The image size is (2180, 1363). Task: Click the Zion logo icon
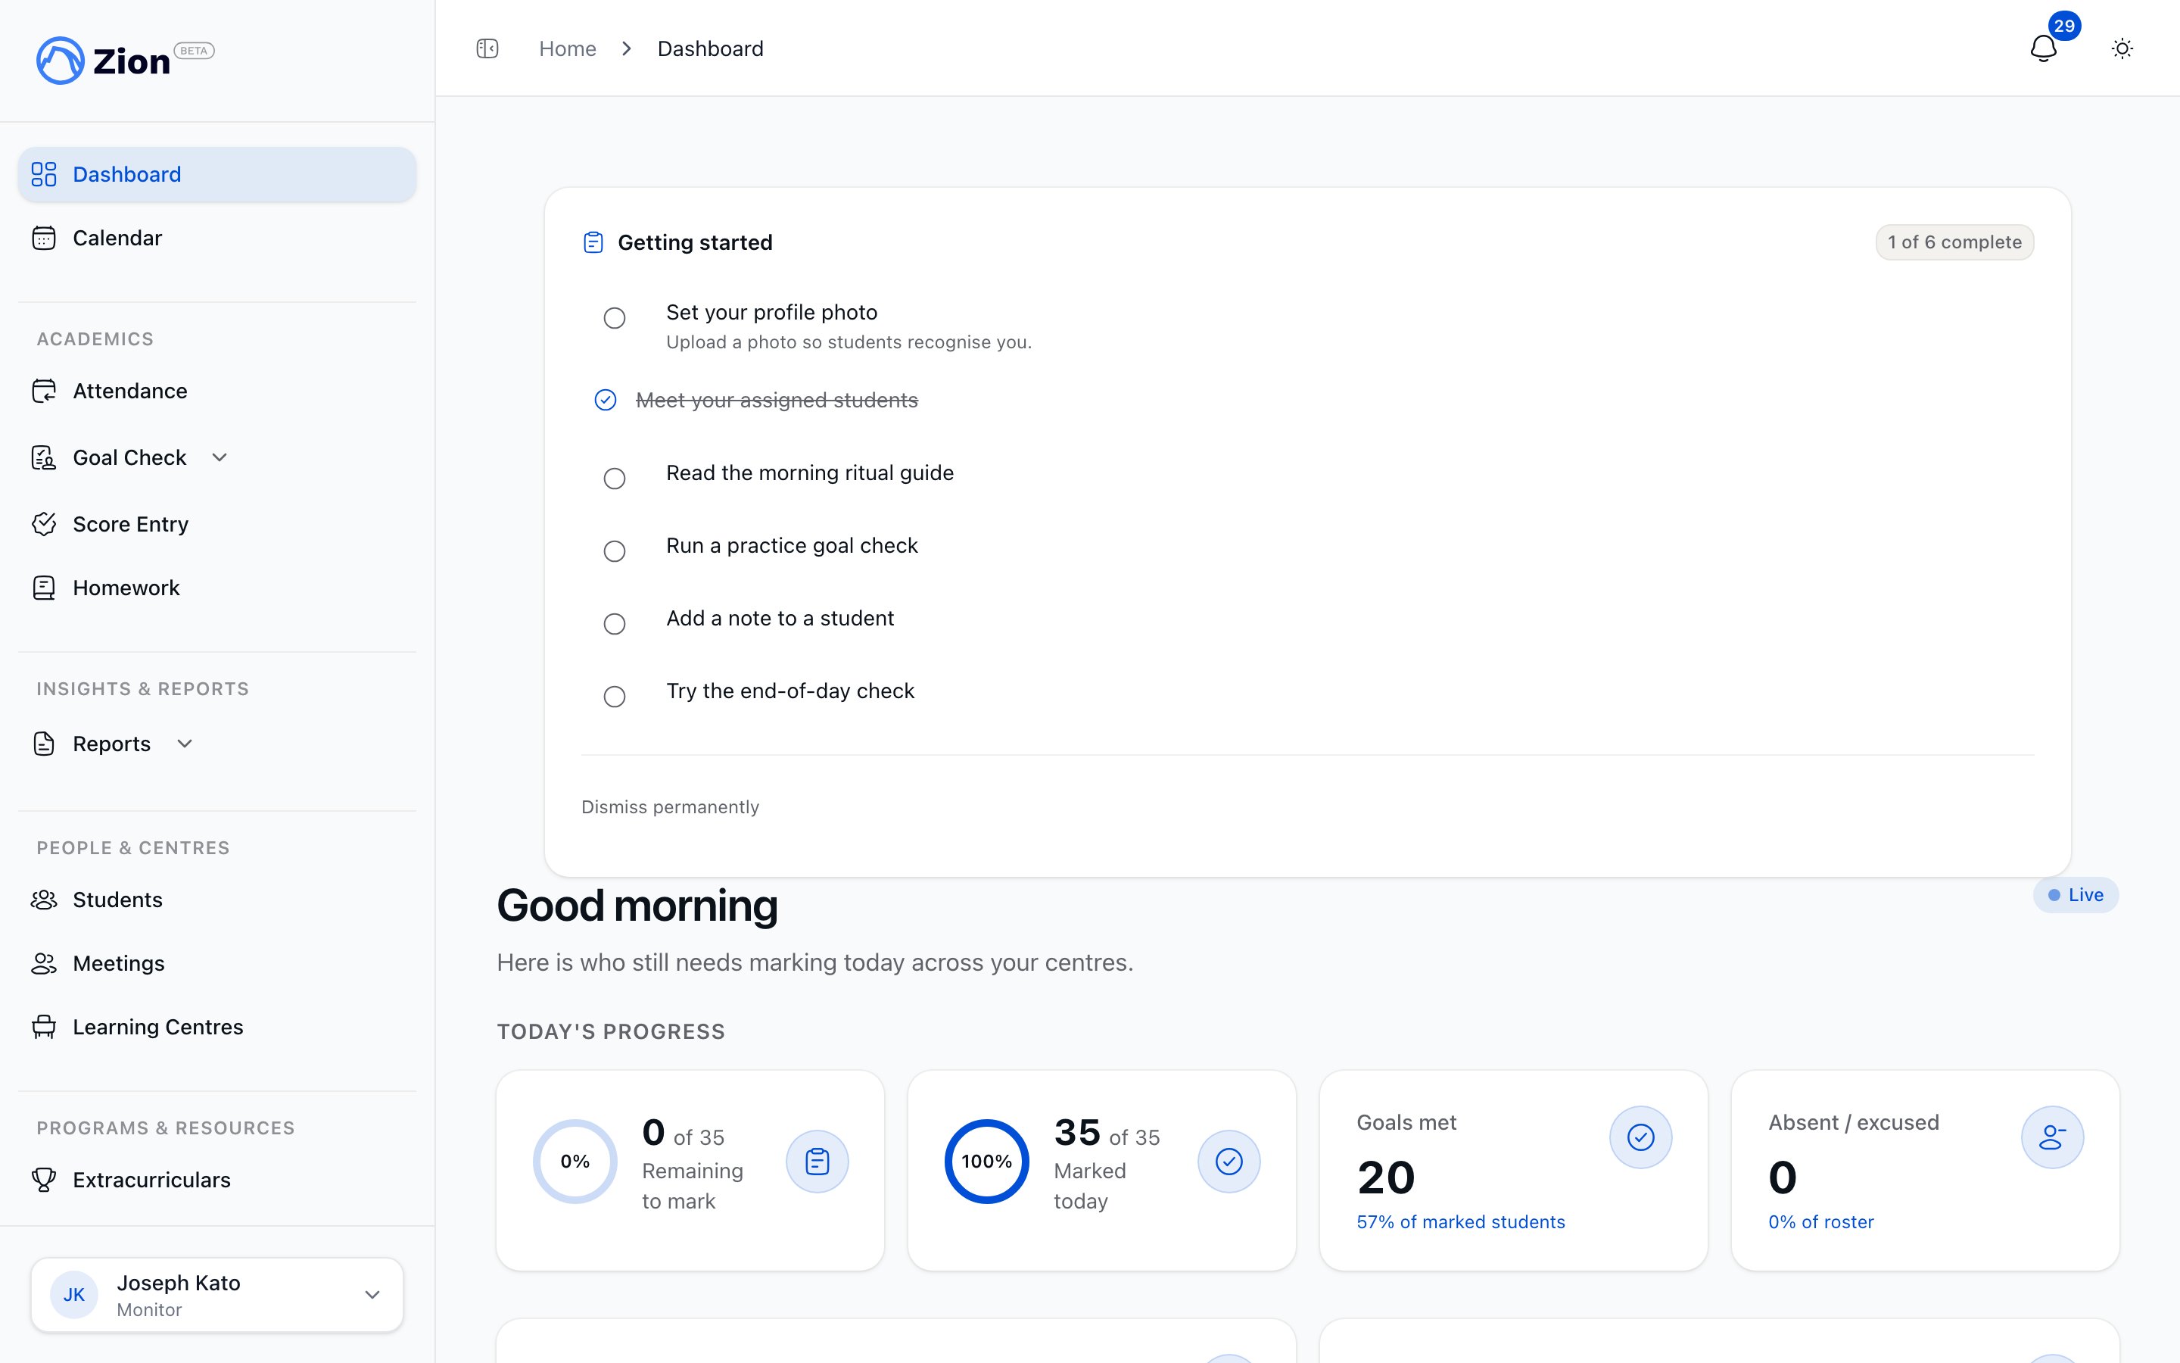pyautogui.click(x=61, y=61)
